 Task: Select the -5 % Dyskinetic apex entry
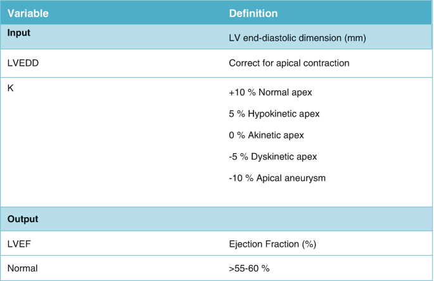272,156
